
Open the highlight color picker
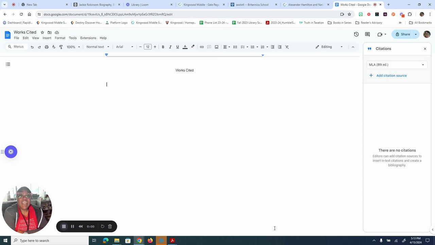point(193,47)
